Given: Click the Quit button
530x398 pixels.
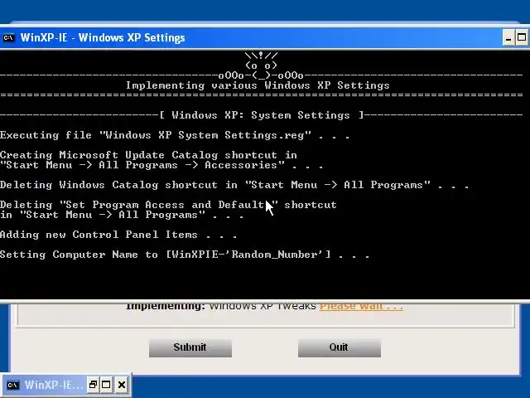Looking at the screenshot, I should pyautogui.click(x=339, y=347).
